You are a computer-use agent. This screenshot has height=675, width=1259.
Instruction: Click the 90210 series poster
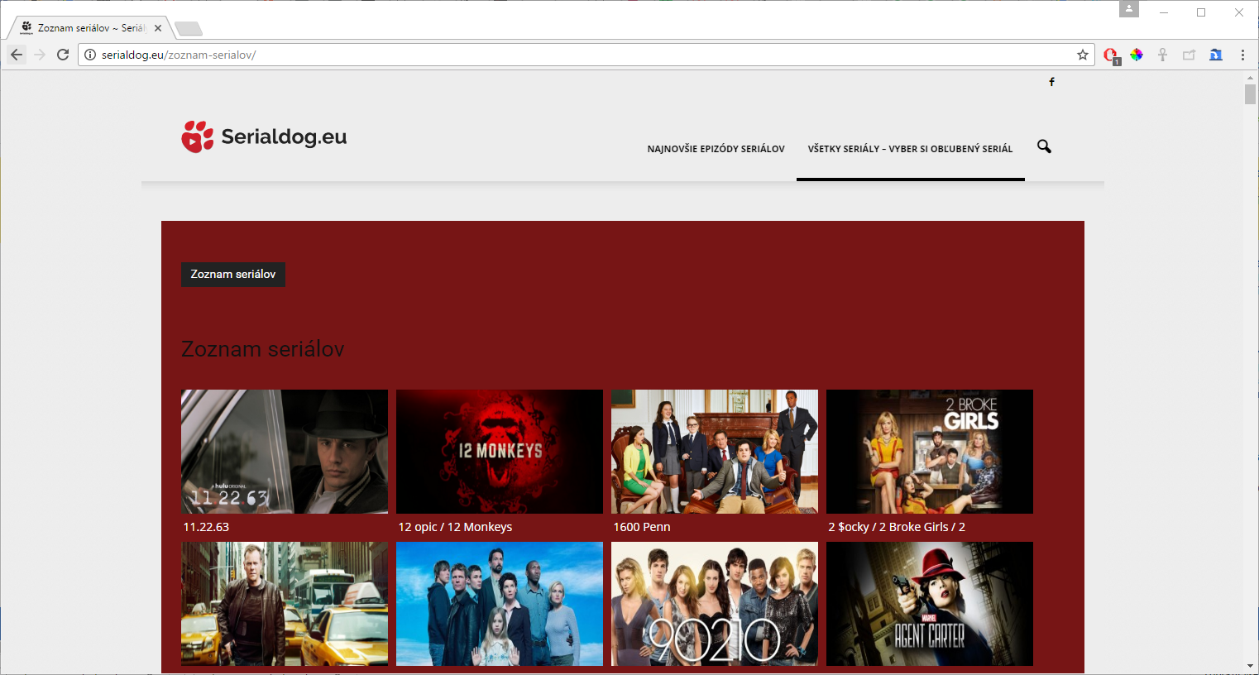pos(714,604)
